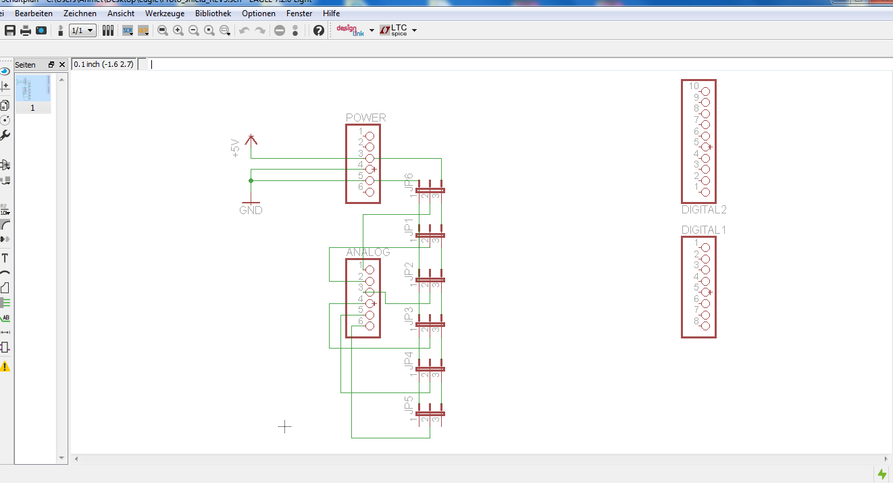Close the Seiten panel
Viewport: 893px width, 483px height.
[62, 65]
